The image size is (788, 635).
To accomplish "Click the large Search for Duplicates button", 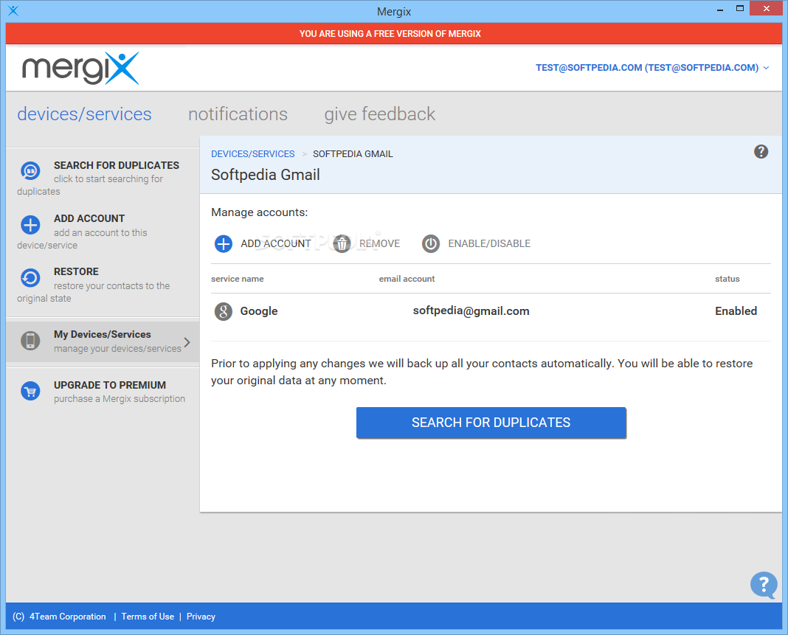I will (x=491, y=423).
